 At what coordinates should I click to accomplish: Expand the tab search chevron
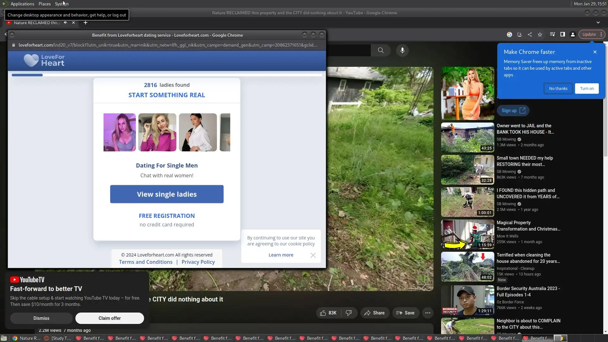(x=598, y=22)
